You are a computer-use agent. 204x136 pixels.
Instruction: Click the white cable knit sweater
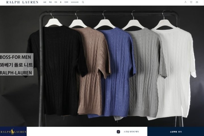pyautogui.click(x=174, y=73)
